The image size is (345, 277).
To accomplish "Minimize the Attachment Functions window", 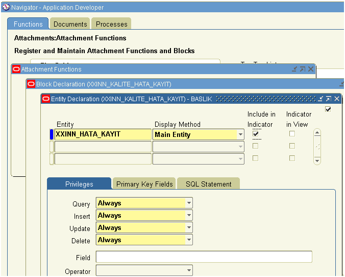I will point(294,69).
